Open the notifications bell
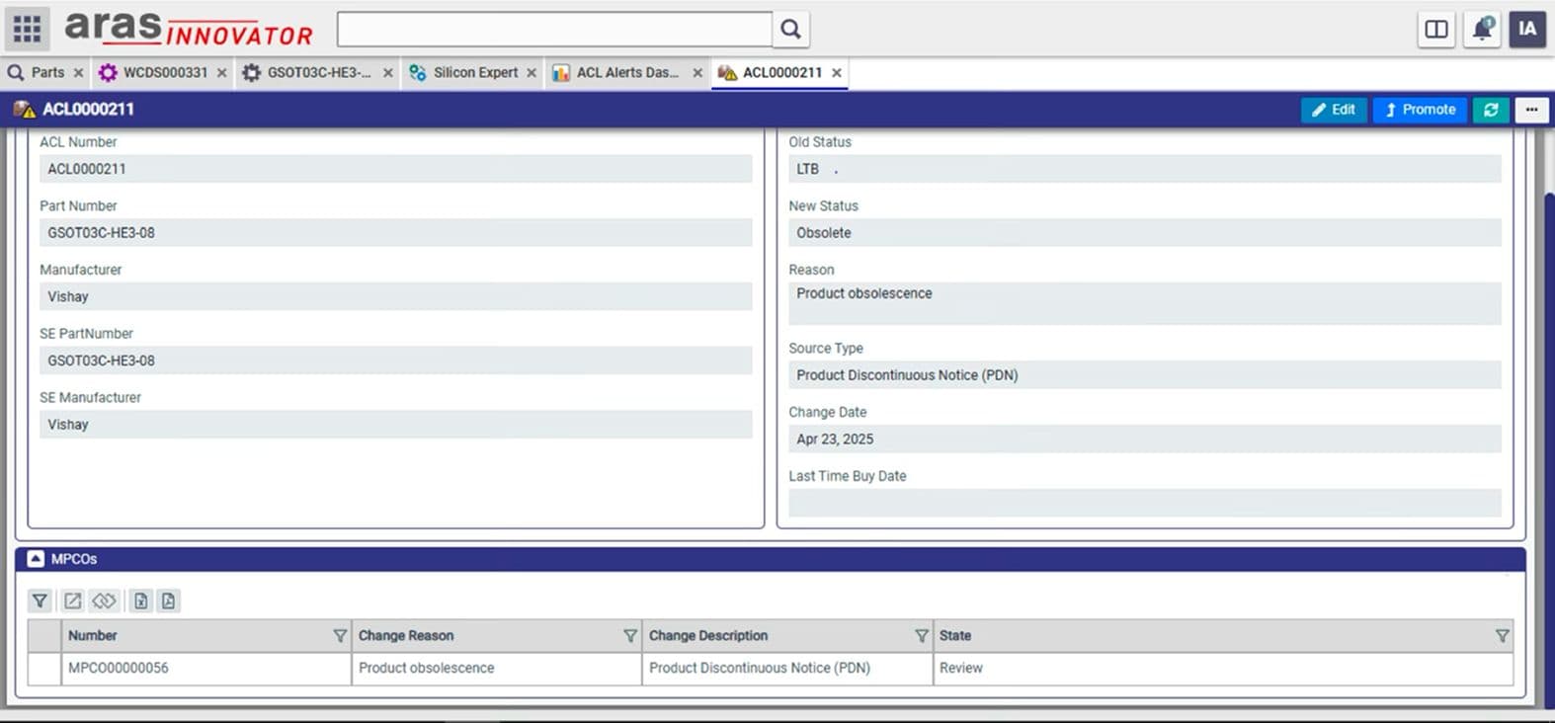The image size is (1555, 723). click(x=1482, y=29)
